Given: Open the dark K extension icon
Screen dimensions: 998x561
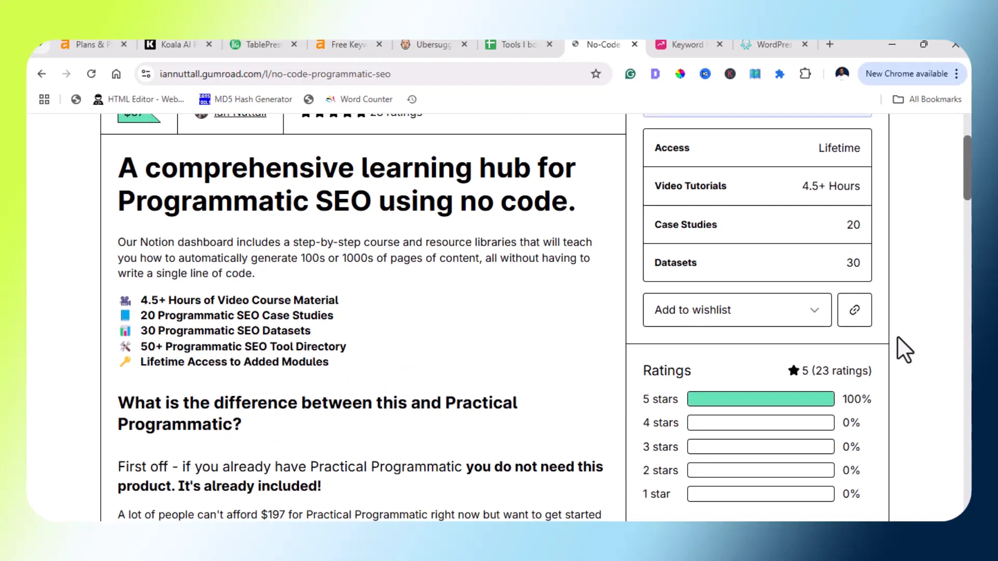Looking at the screenshot, I should click(730, 74).
